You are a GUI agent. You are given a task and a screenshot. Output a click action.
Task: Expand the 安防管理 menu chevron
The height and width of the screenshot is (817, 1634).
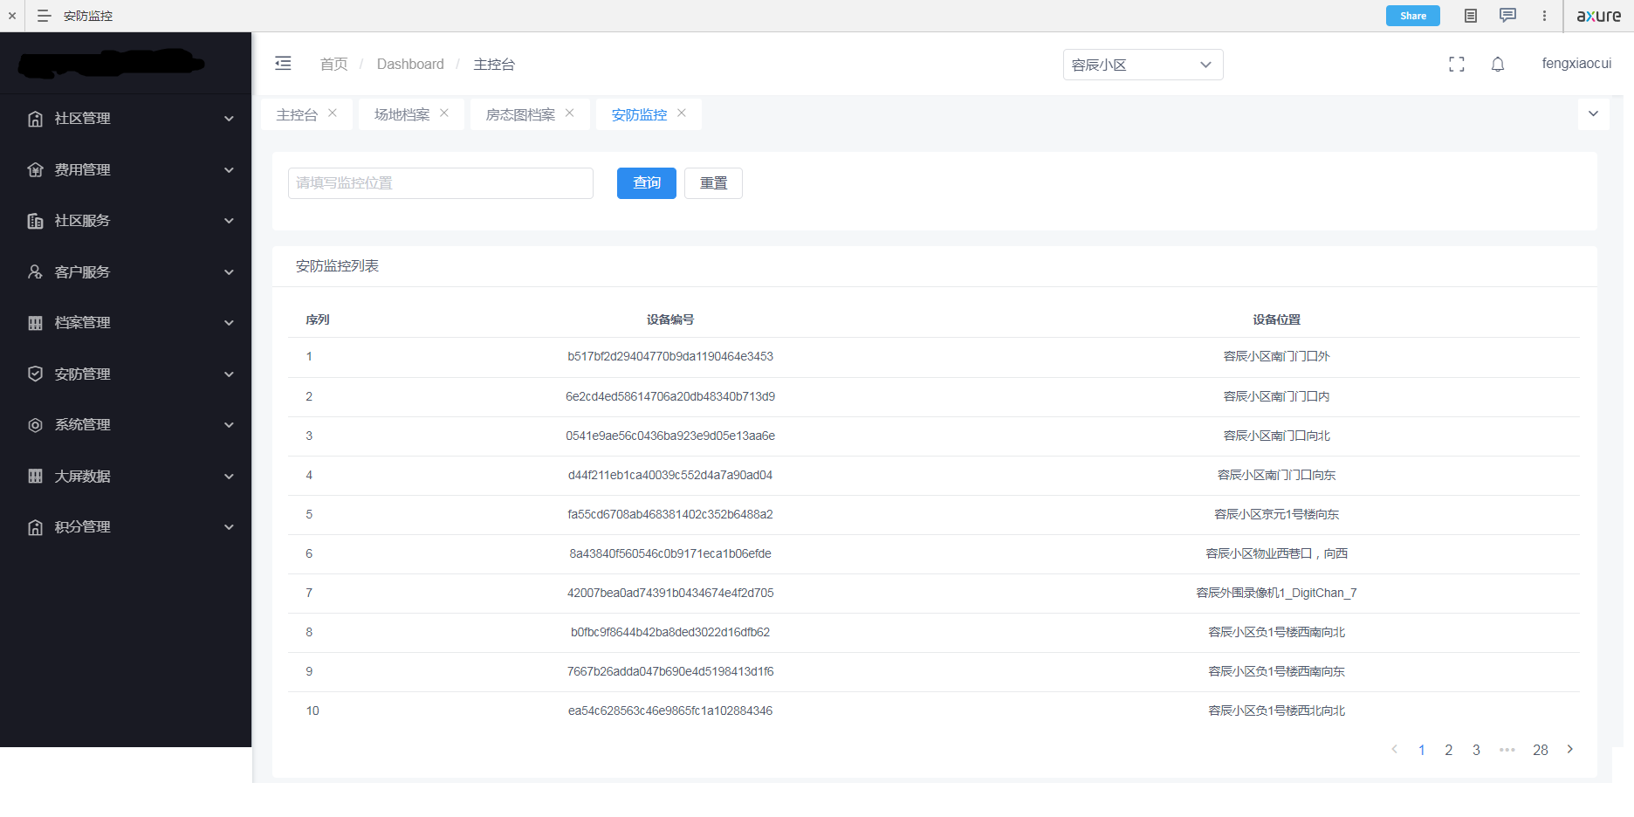(229, 374)
